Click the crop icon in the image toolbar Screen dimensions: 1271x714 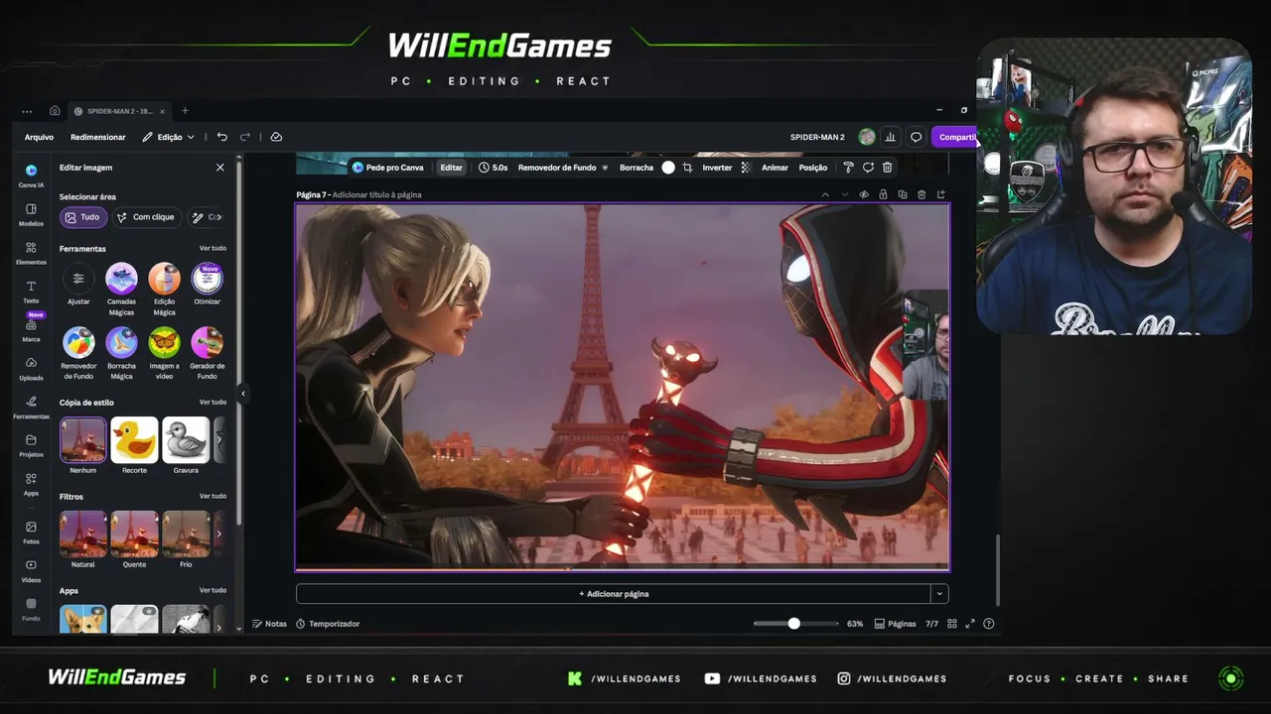pos(687,168)
